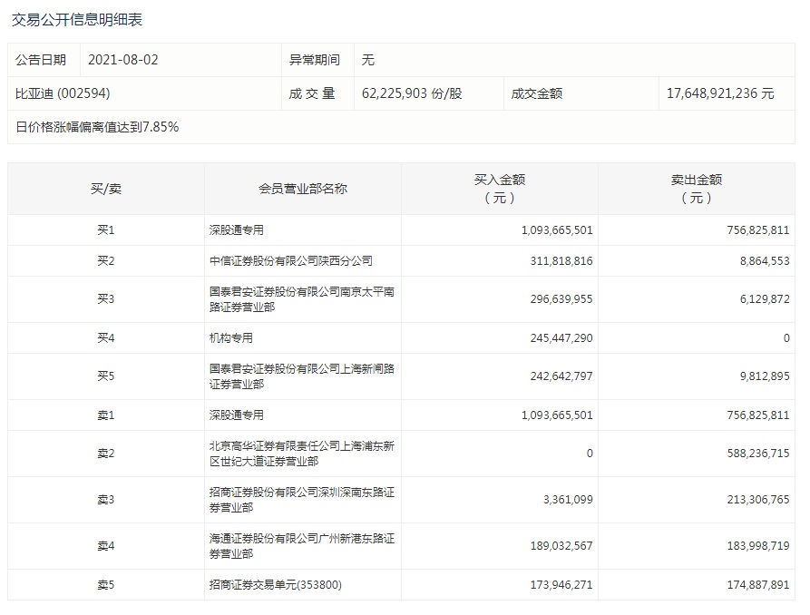Select the 卖5 row label
This screenshot has height=615, width=810.
point(106,584)
